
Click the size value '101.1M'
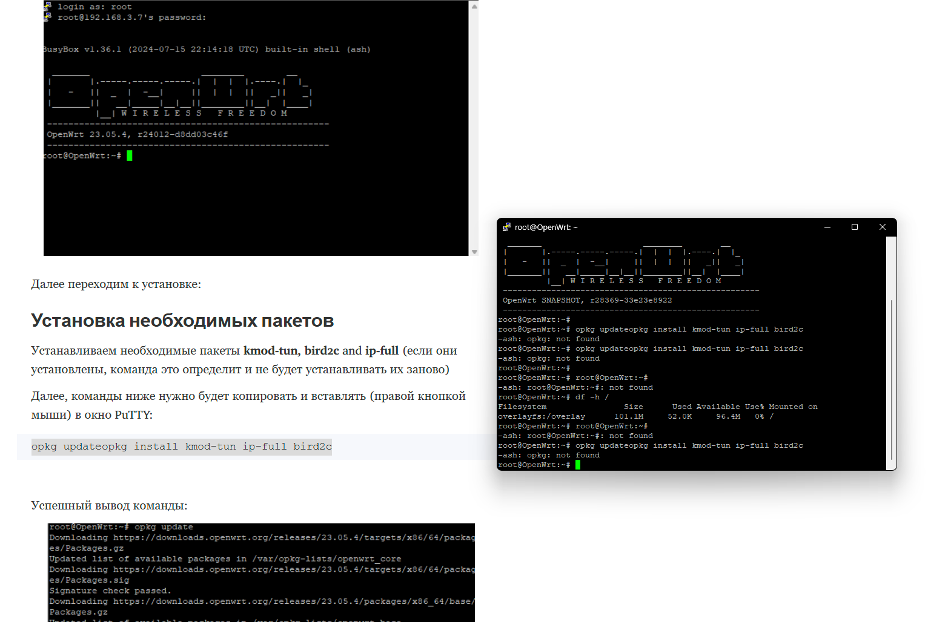pyautogui.click(x=629, y=416)
